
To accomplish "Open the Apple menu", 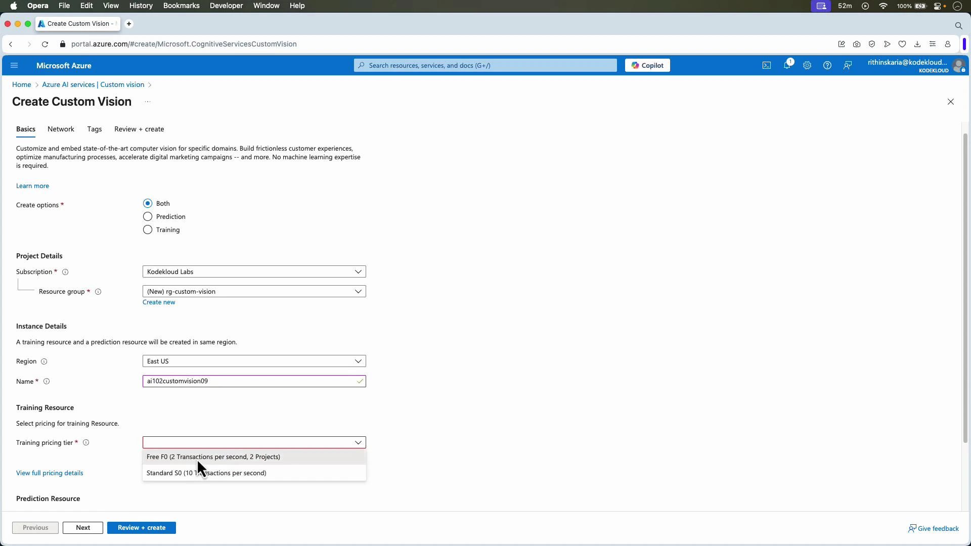I will [14, 6].
